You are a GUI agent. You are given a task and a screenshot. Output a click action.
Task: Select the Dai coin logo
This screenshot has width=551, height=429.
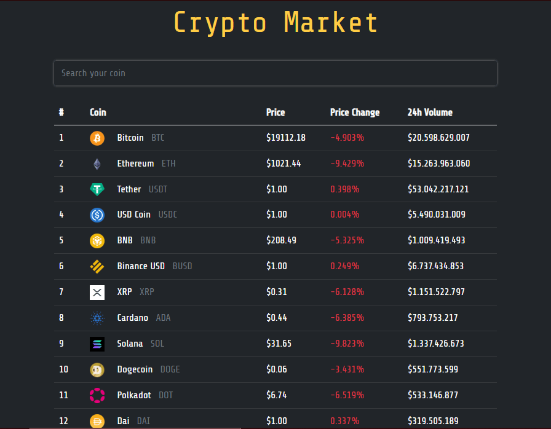point(97,421)
